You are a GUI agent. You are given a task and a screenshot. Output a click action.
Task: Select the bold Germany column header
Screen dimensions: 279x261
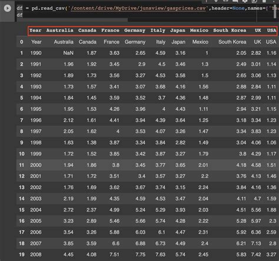tap(135, 31)
